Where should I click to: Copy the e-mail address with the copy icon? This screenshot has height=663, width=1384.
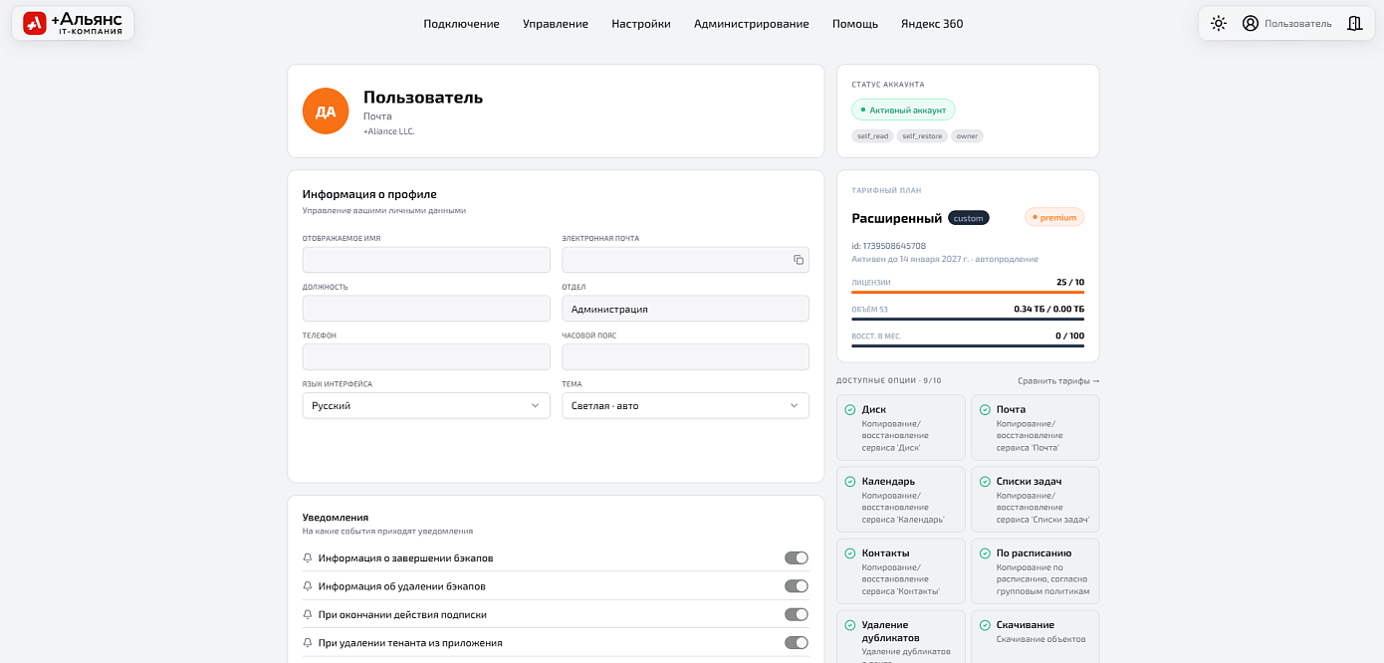(799, 260)
